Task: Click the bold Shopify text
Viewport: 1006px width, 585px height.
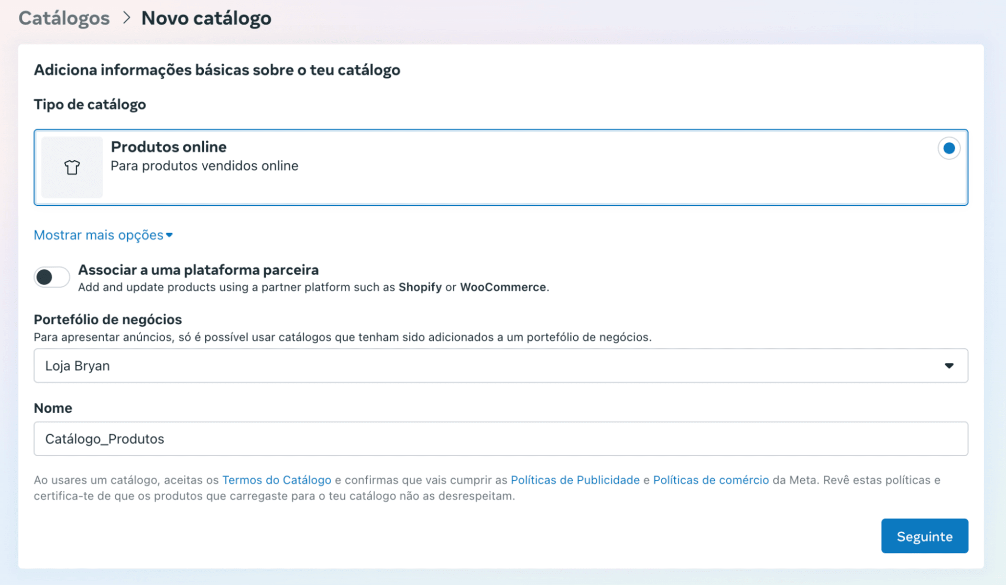Action: 420,287
